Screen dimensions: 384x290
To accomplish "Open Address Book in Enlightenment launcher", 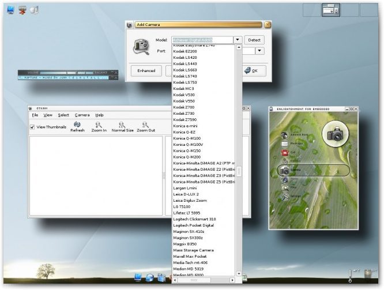I will coord(285,135).
